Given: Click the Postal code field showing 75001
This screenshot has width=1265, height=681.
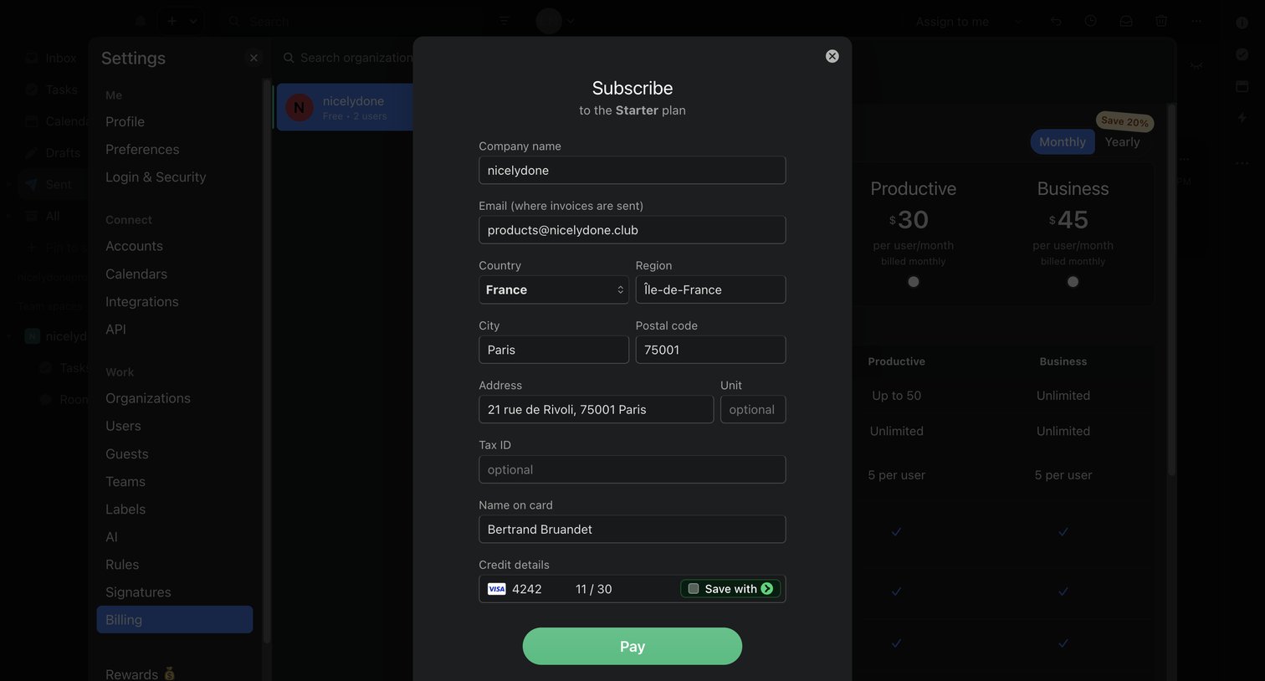Looking at the screenshot, I should click(711, 350).
